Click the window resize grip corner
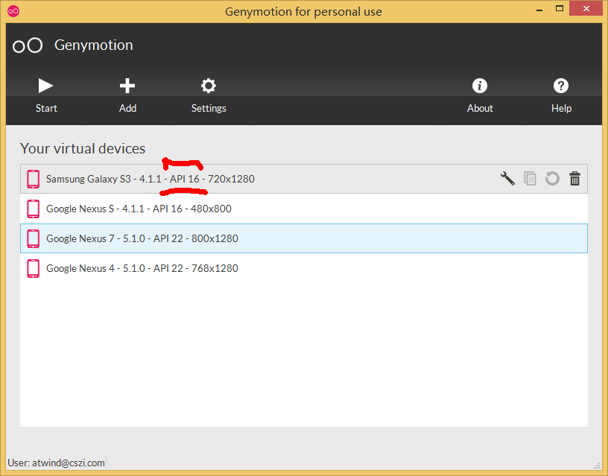The height and width of the screenshot is (476, 608). pos(597,465)
